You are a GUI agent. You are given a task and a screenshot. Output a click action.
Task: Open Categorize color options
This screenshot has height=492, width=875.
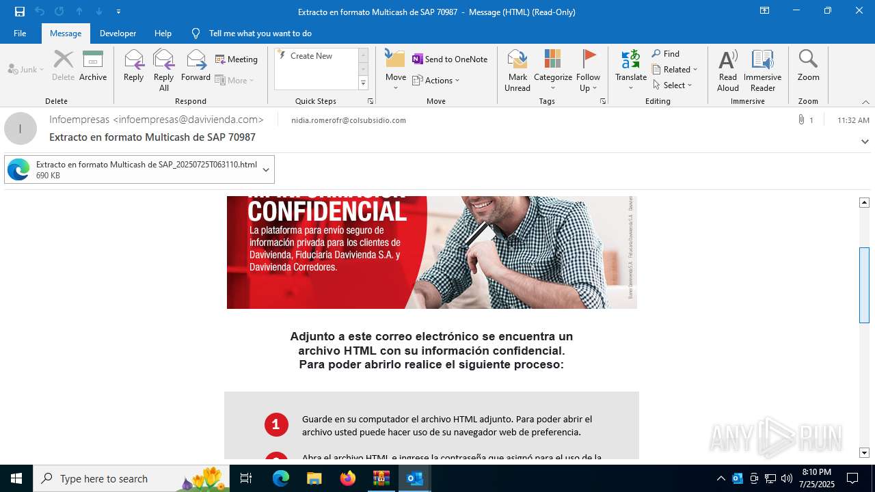point(552,70)
